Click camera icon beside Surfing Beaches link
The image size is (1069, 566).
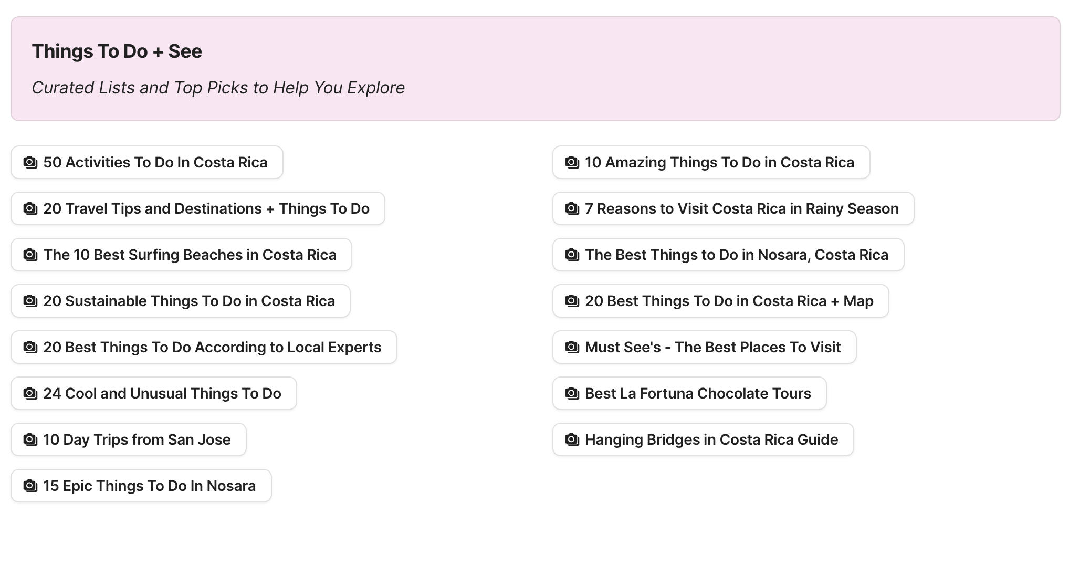coord(30,255)
